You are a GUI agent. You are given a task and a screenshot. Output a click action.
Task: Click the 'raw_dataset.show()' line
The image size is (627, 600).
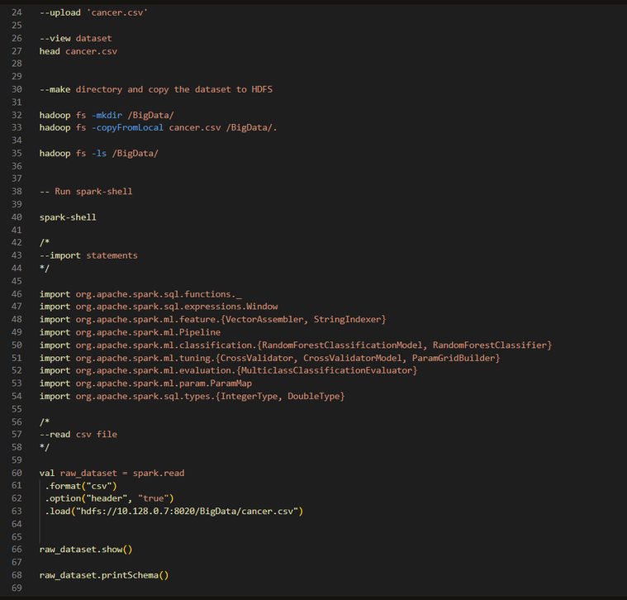86,550
